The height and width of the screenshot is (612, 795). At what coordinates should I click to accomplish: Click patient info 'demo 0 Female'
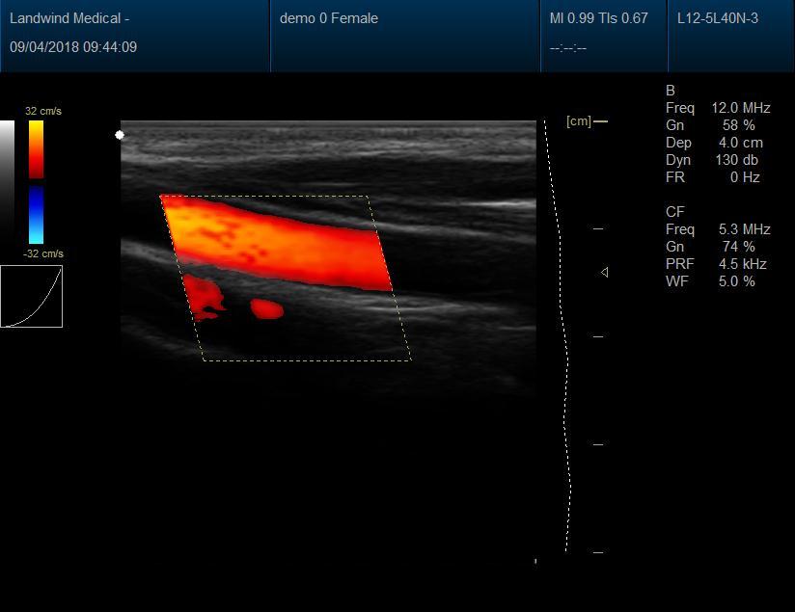click(x=329, y=18)
